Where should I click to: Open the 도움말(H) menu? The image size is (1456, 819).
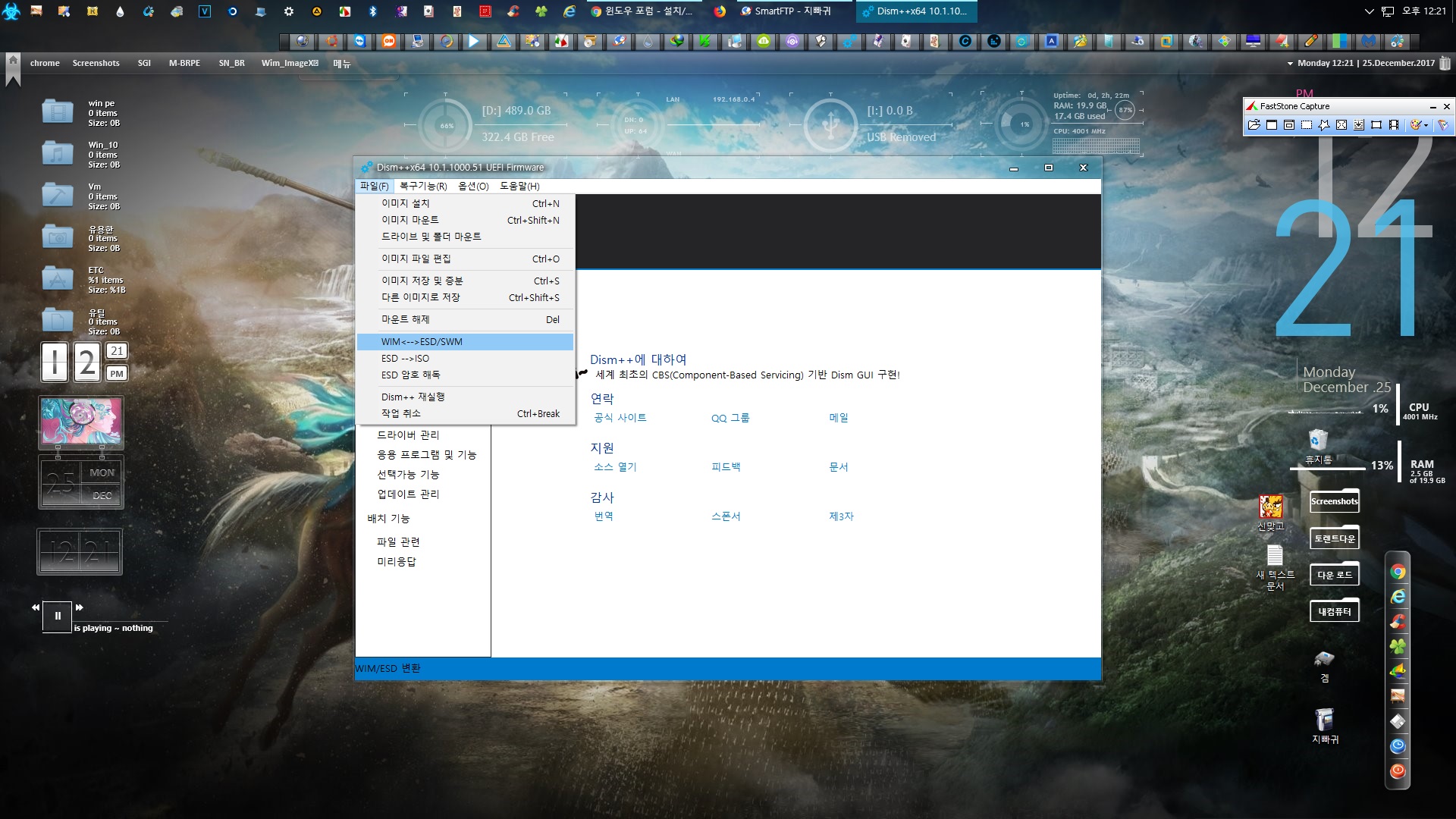tap(519, 186)
